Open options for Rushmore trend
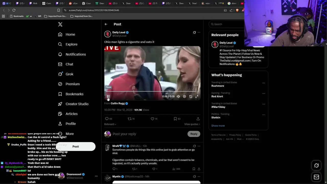This screenshot has width=327, height=184. (264, 83)
